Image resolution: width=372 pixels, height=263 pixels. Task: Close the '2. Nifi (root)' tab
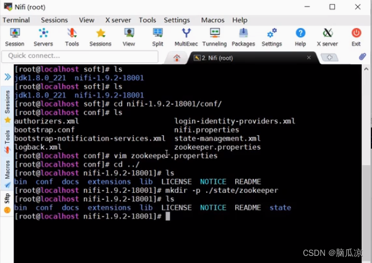point(309,57)
